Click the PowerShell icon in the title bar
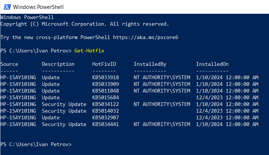This screenshot has width=269, height=155. (7, 7)
